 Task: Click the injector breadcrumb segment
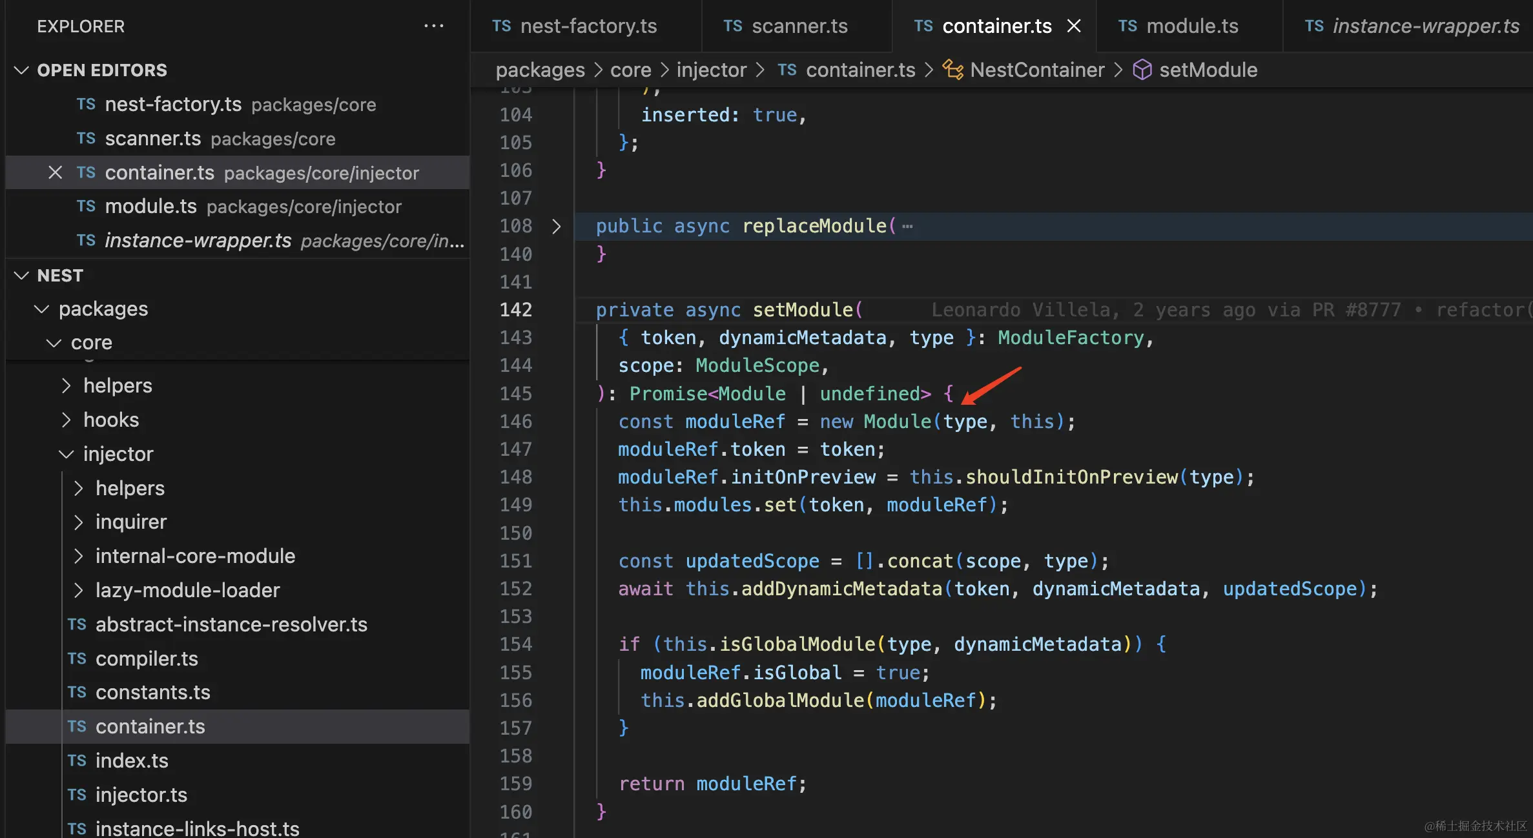coord(711,70)
